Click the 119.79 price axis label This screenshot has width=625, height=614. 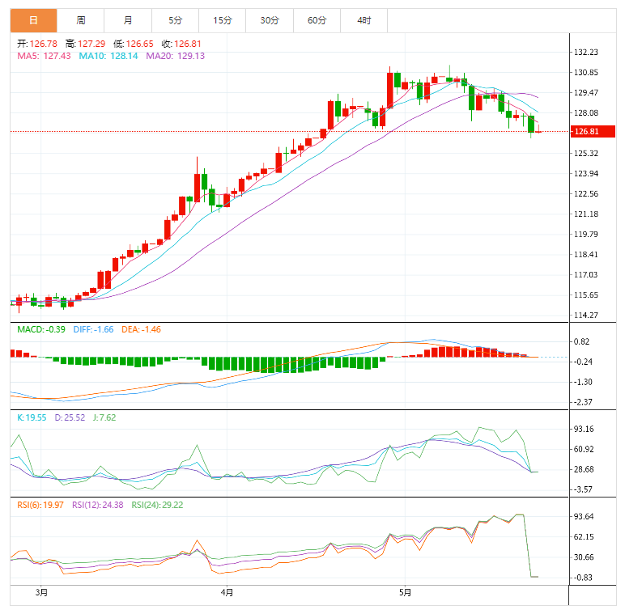click(x=586, y=234)
